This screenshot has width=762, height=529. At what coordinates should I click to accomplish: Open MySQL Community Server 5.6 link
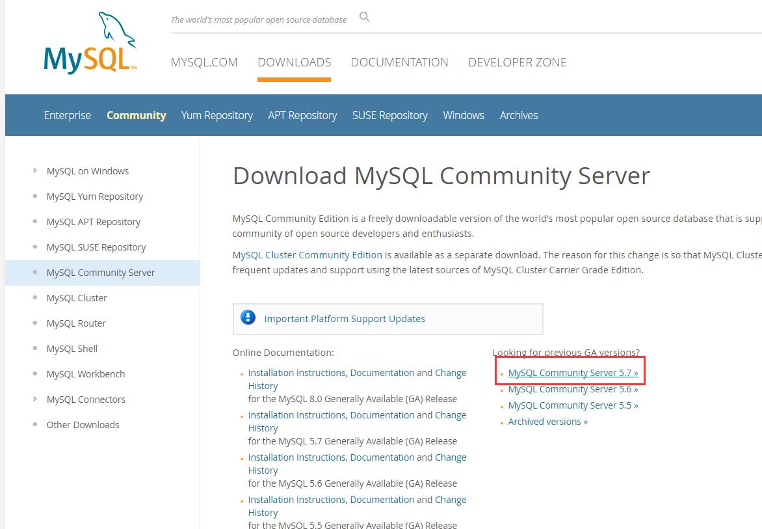pyautogui.click(x=573, y=389)
